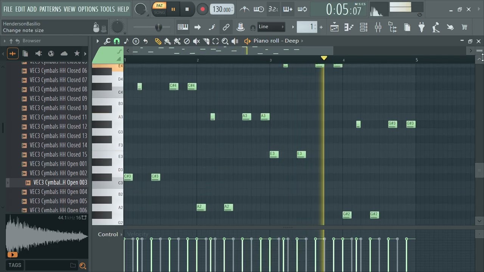Open the Line snap dropdown

pos(271,27)
